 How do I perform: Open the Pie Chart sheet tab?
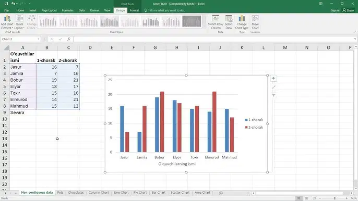(x=140, y=193)
